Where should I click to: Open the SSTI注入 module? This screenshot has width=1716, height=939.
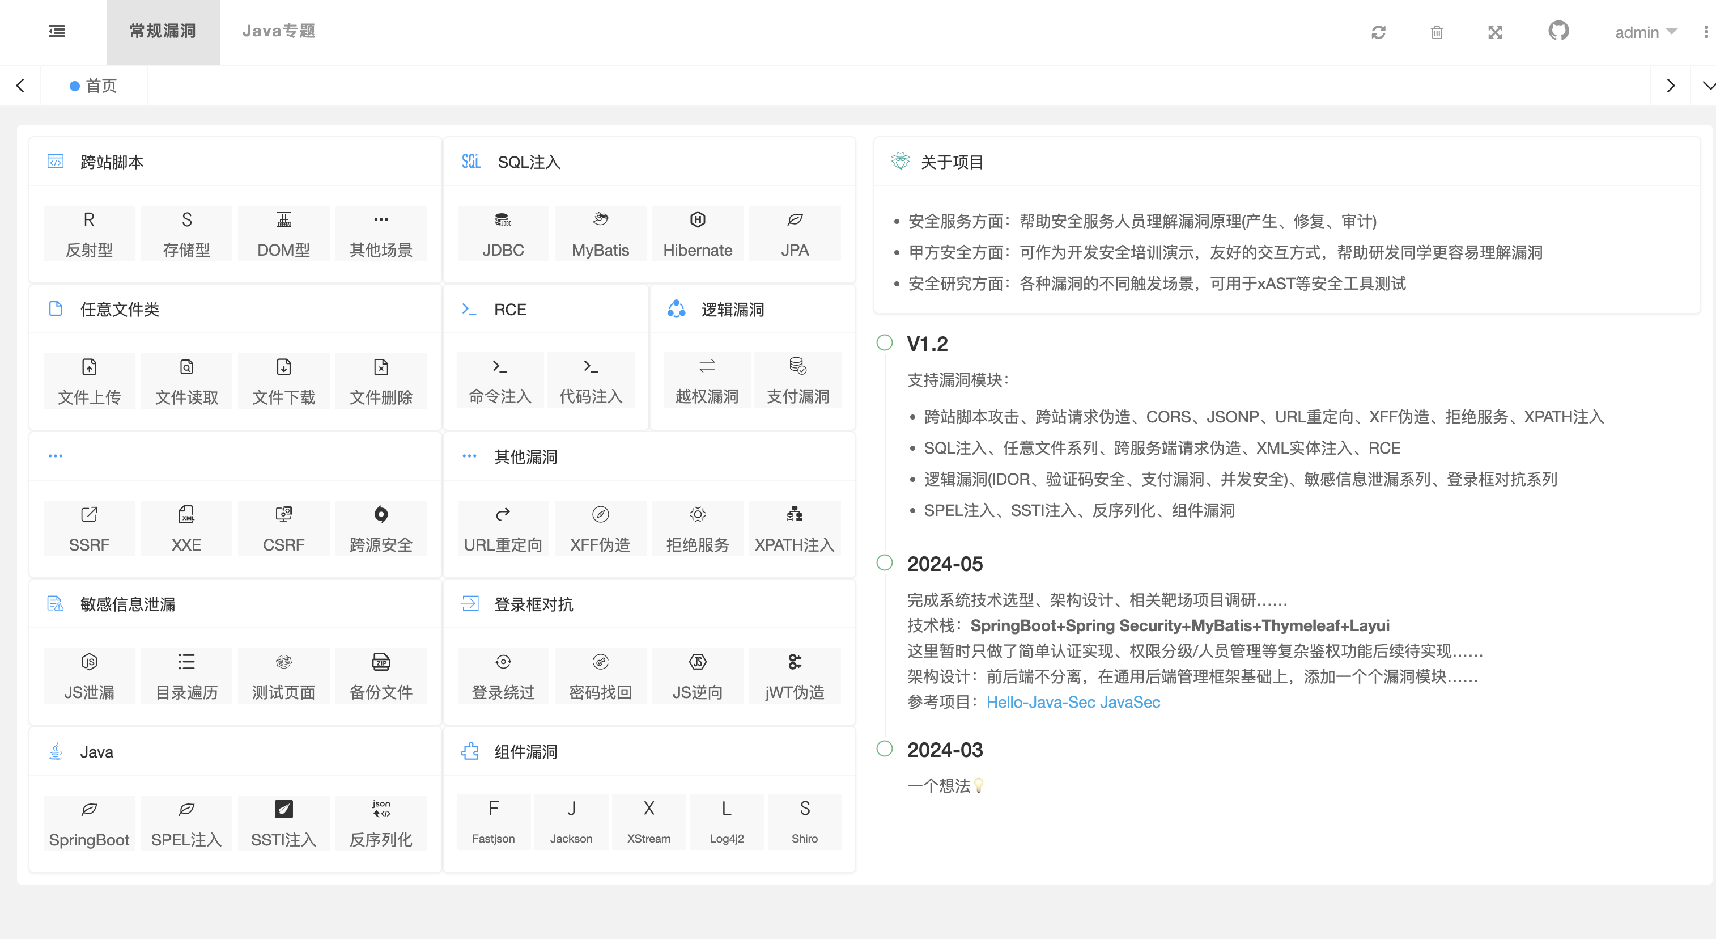(x=283, y=823)
